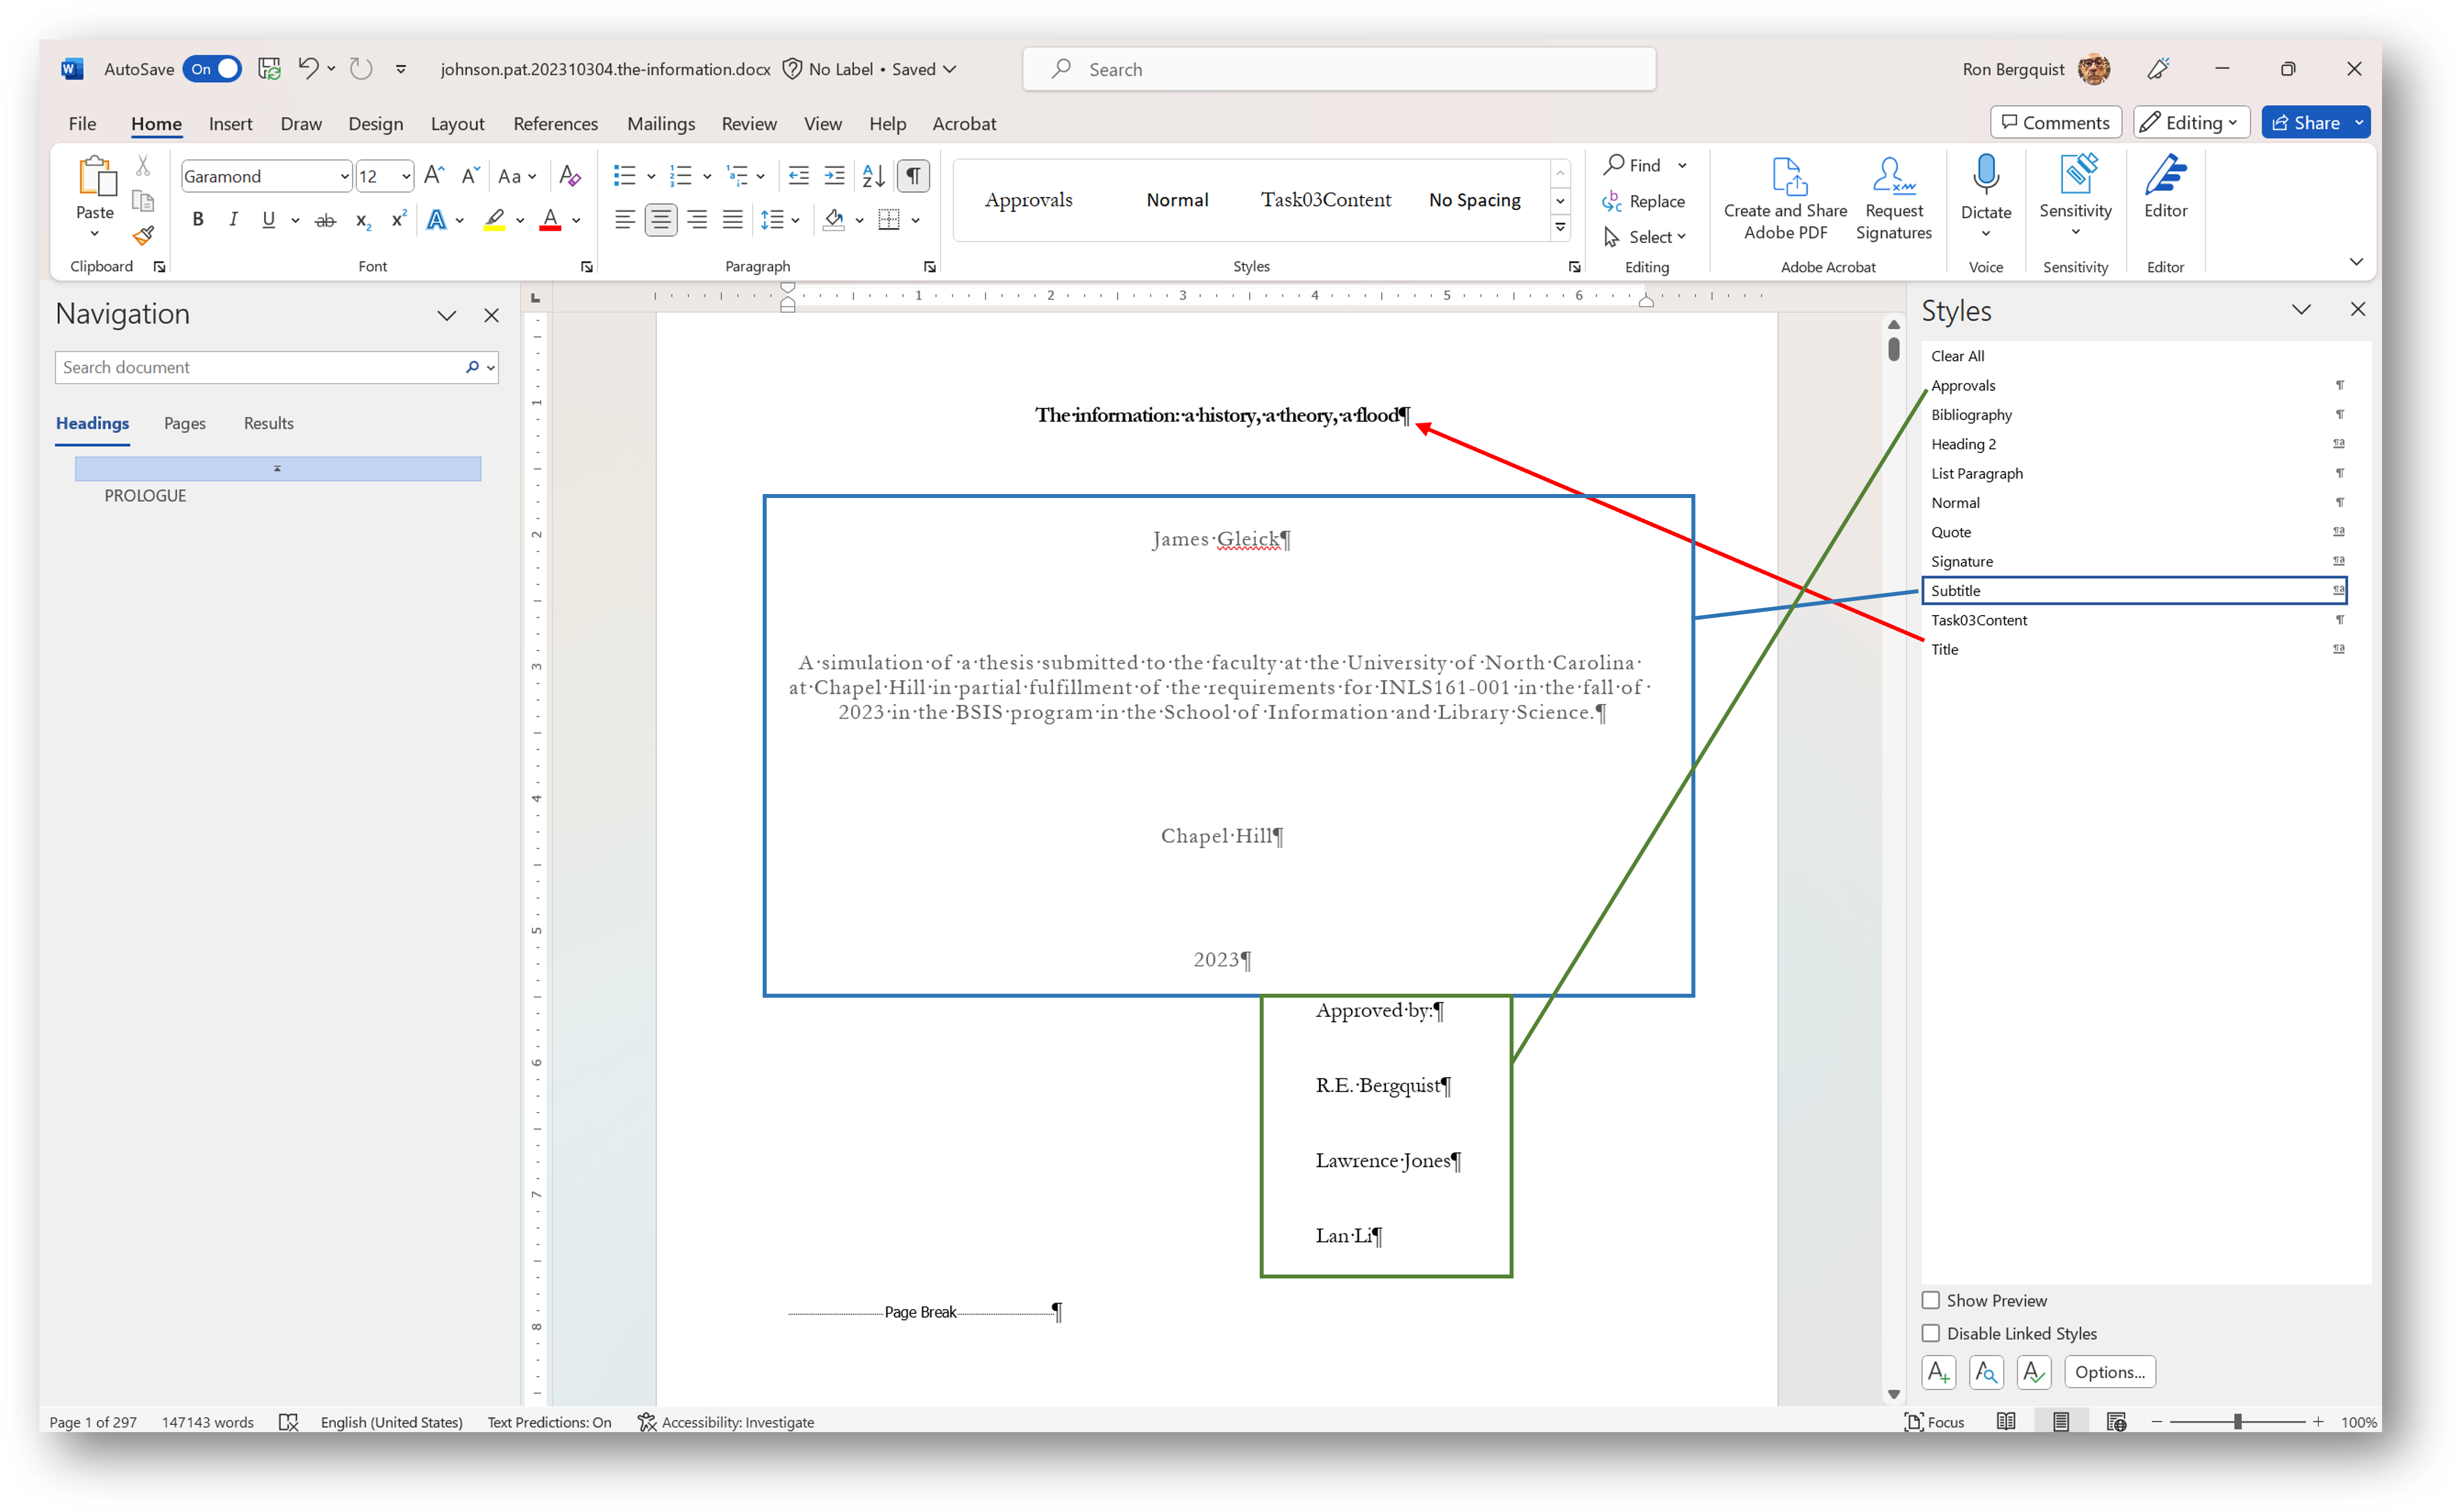Select the Format Painter
The width and height of the screenshot is (2462, 1512).
[x=142, y=236]
